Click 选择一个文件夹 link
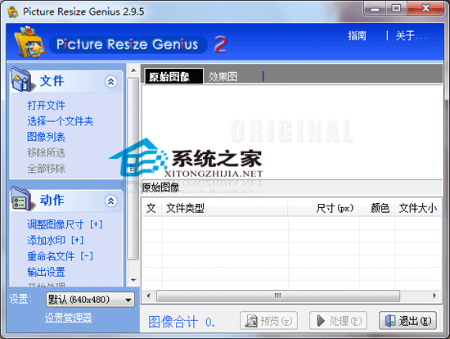 point(61,121)
